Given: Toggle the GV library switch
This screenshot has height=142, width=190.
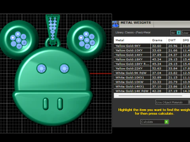Looking at the screenshot, I should point(176,33).
